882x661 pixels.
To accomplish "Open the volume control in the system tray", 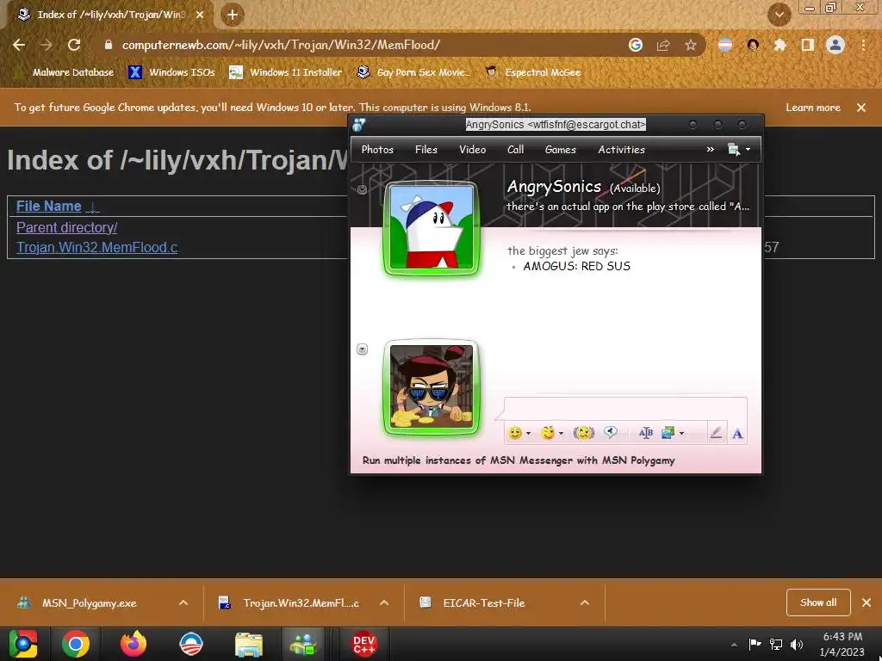I will click(797, 644).
